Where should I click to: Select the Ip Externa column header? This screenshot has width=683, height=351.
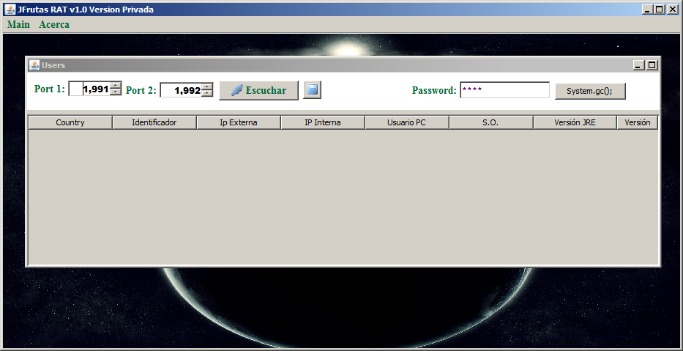point(238,122)
